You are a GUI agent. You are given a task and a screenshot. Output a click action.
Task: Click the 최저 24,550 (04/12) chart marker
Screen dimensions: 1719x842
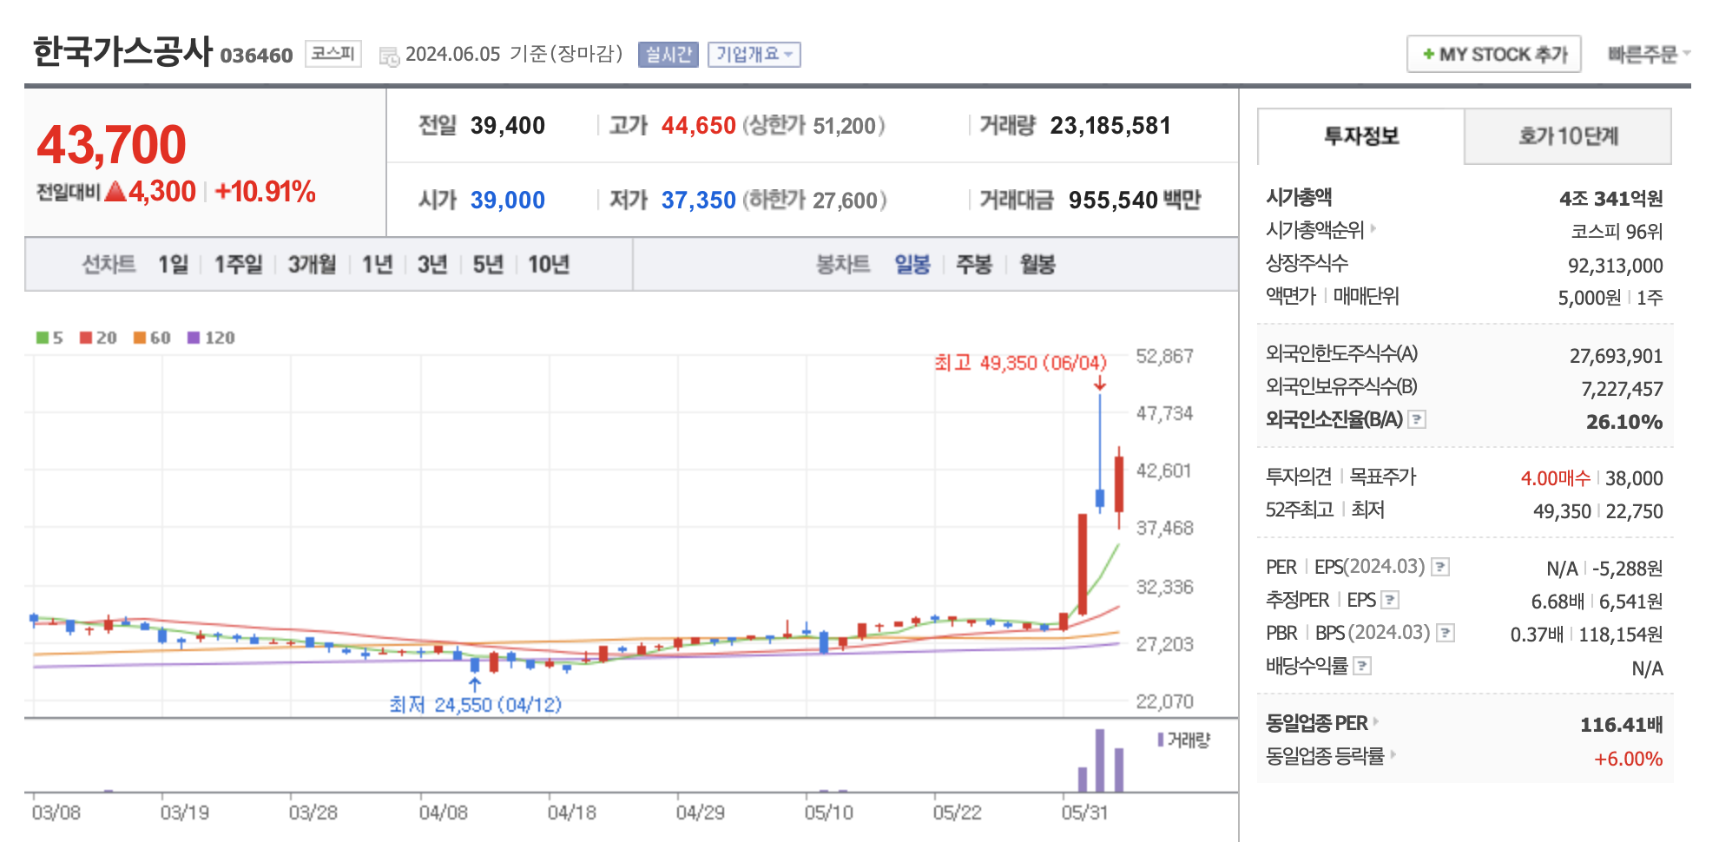coord(475,705)
